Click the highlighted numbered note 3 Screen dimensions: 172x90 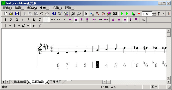click(97, 65)
